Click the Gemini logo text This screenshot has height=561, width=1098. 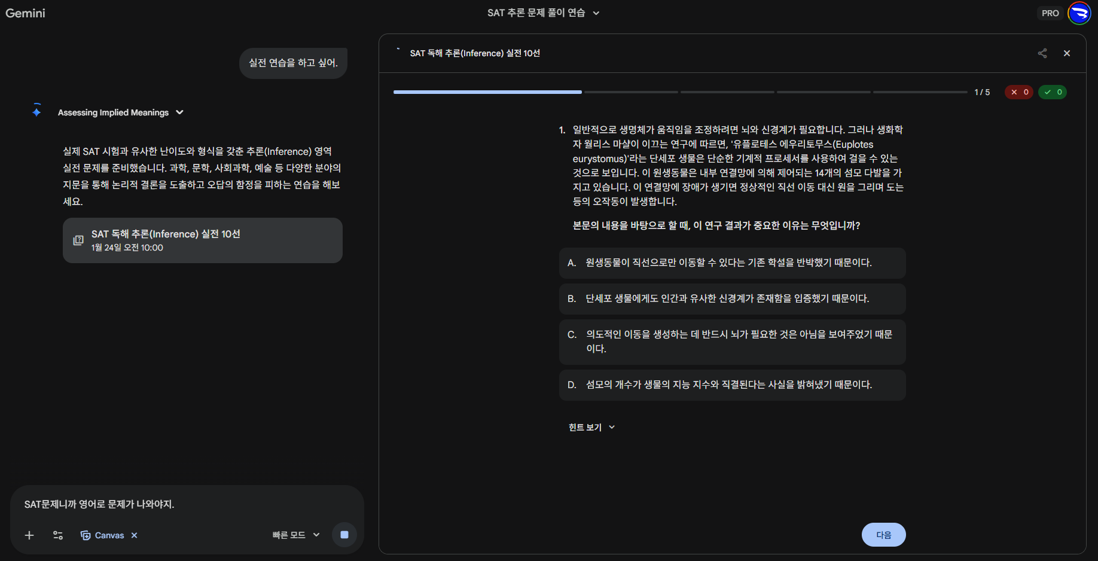(x=25, y=13)
